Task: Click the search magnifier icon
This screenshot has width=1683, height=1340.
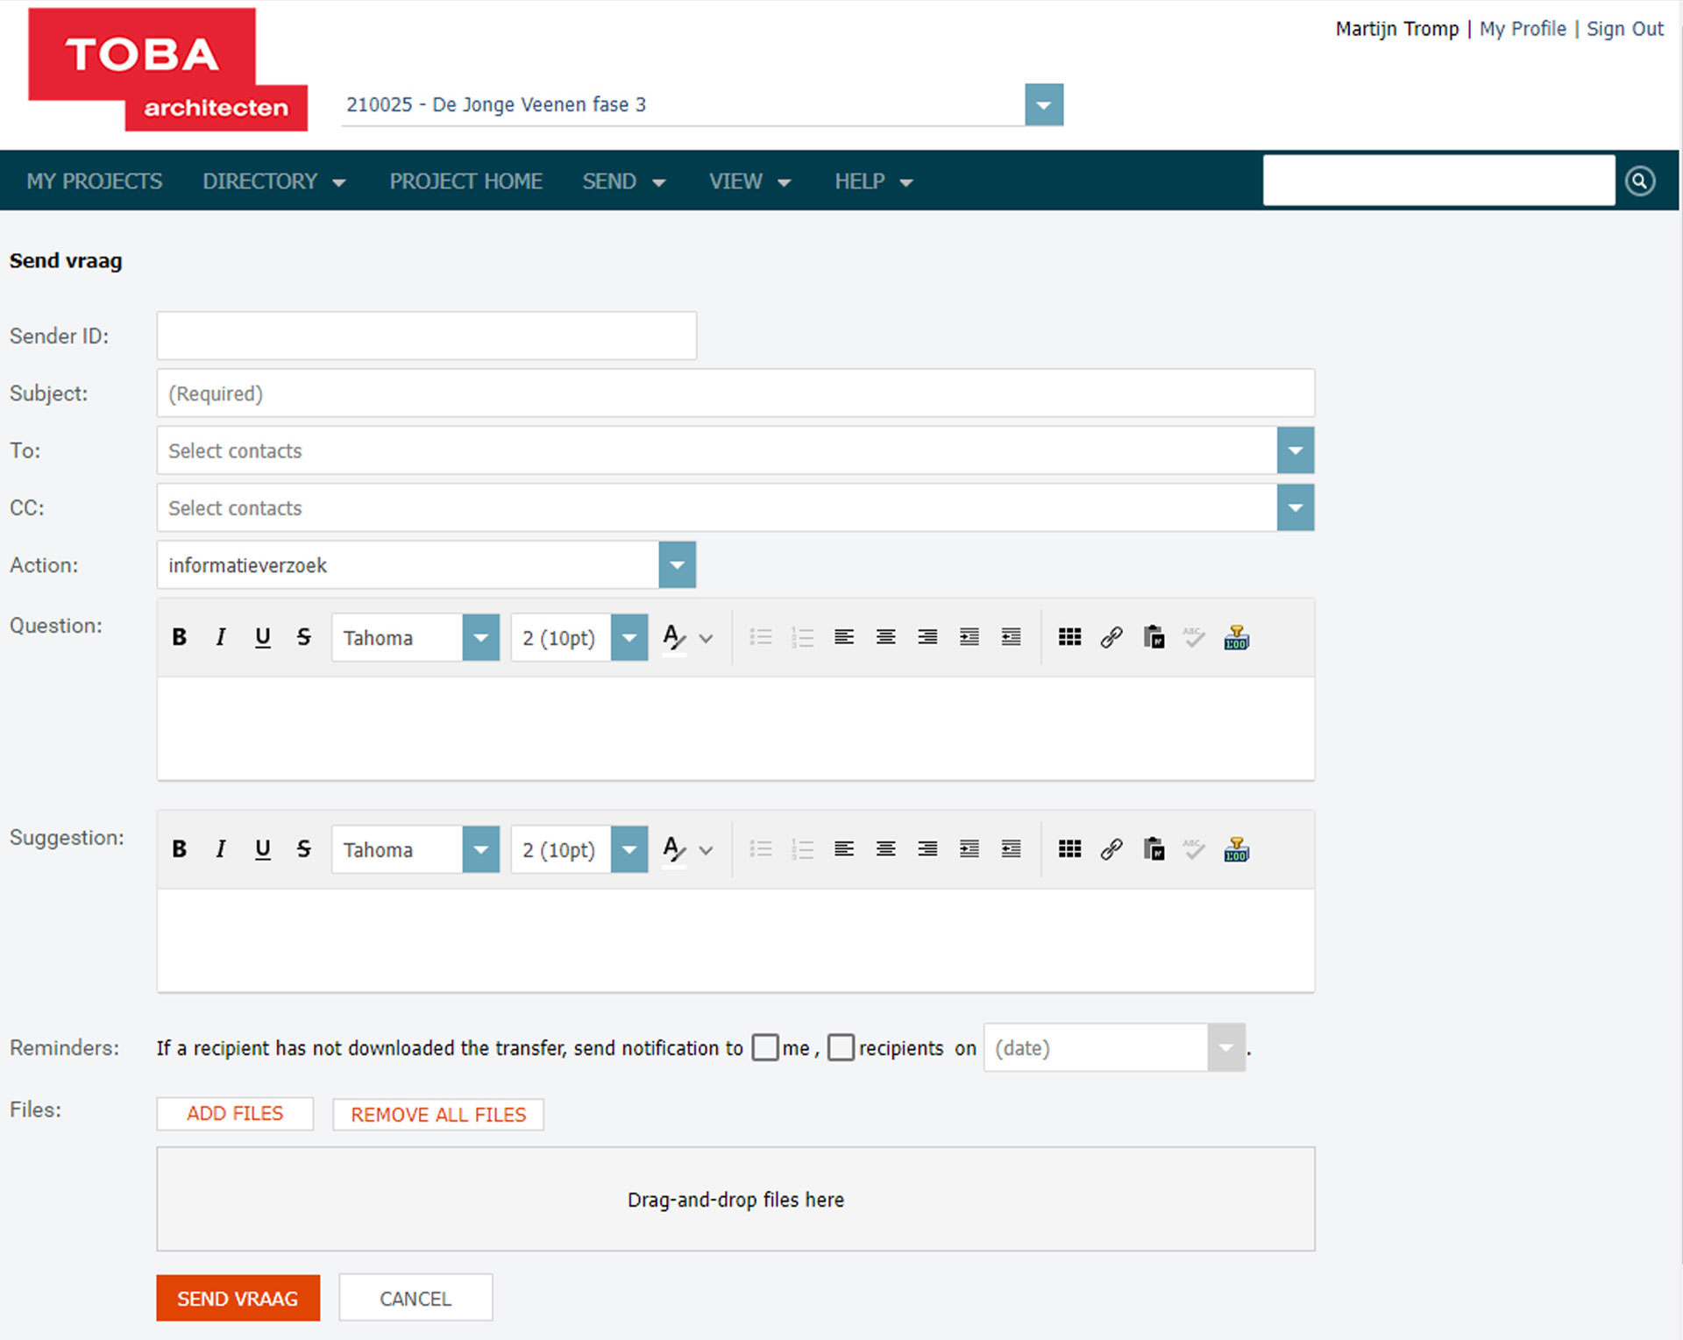Action: tap(1640, 180)
